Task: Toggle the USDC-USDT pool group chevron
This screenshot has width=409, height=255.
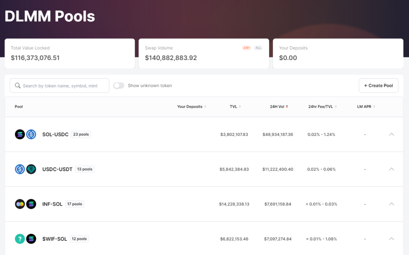Action: [391, 169]
